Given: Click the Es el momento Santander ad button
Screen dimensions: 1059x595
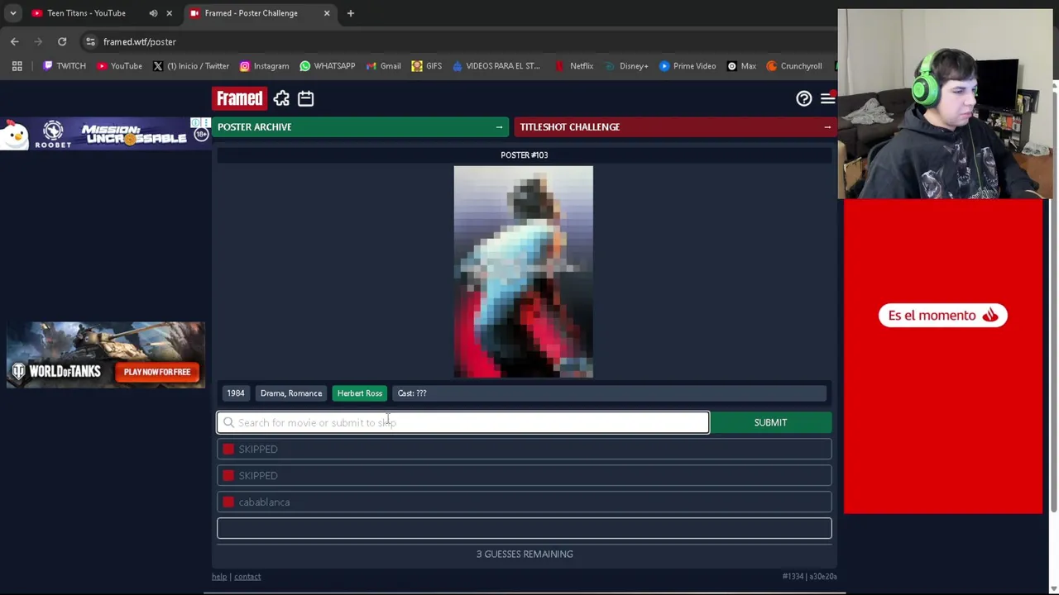Looking at the screenshot, I should (x=942, y=315).
